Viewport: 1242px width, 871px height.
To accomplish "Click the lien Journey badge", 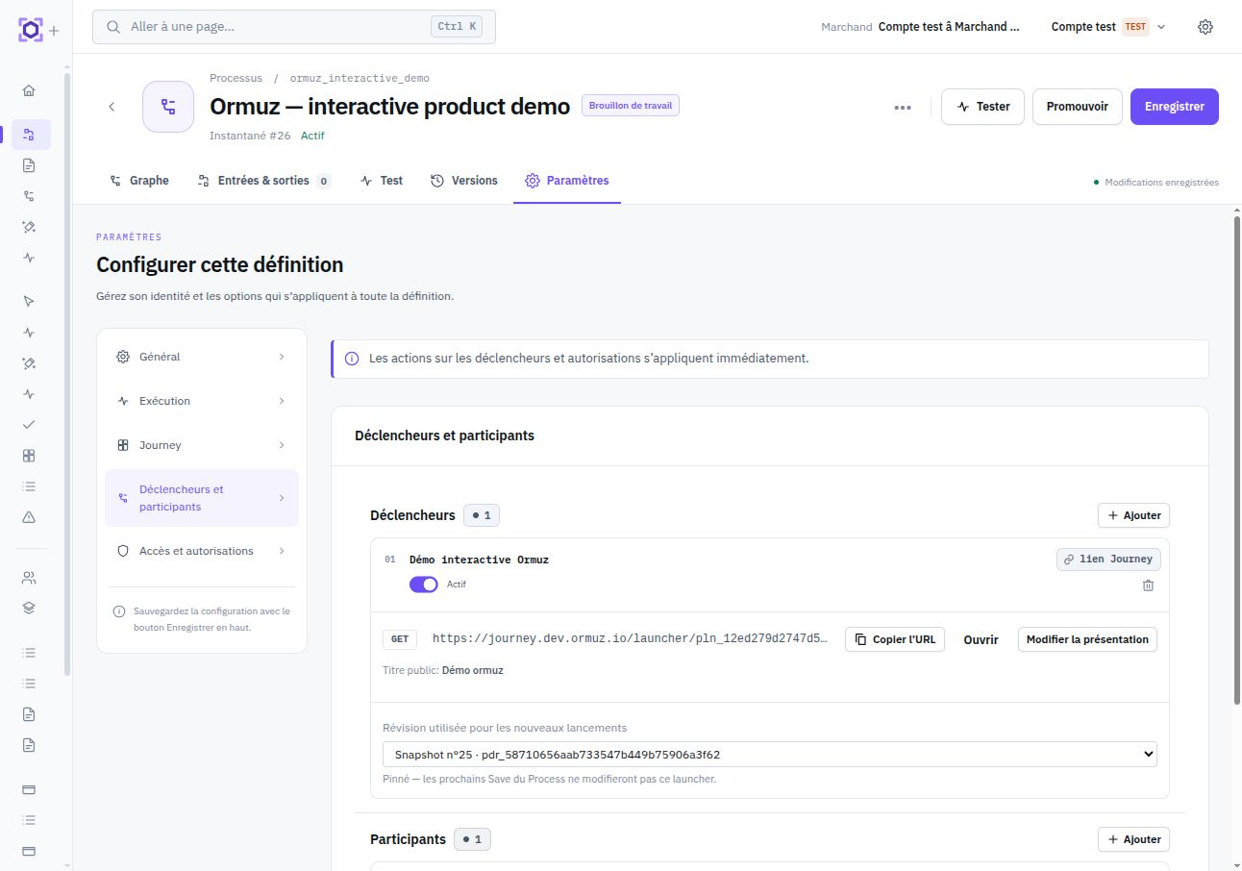I will pos(1108,560).
